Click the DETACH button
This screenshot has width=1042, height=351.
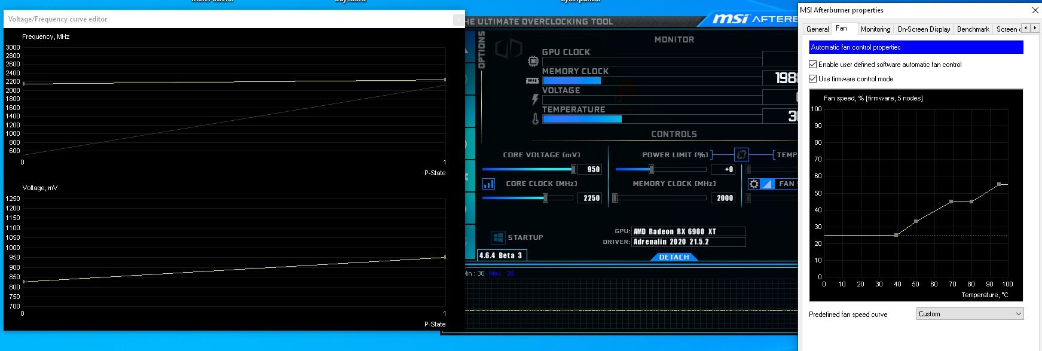674,257
